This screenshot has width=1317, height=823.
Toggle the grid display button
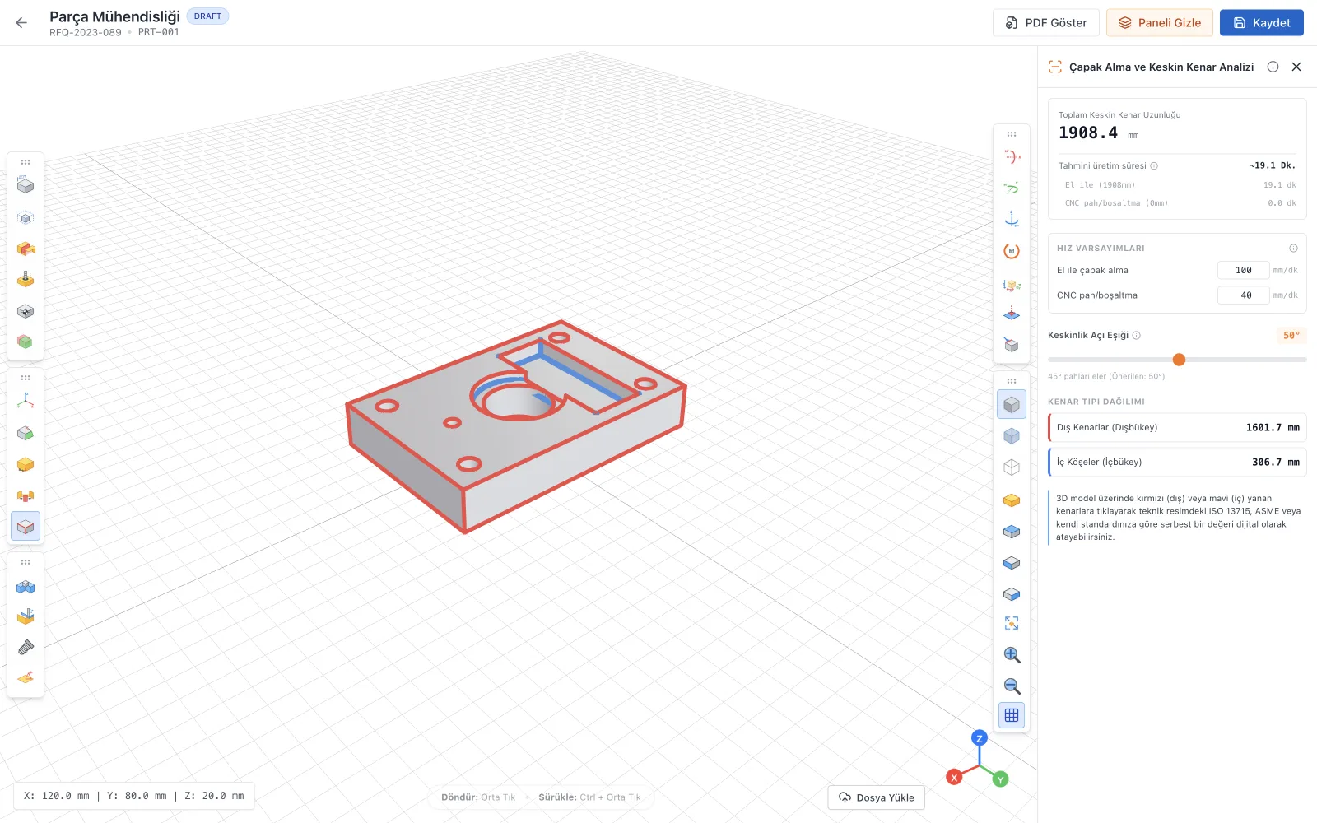coord(1012,715)
